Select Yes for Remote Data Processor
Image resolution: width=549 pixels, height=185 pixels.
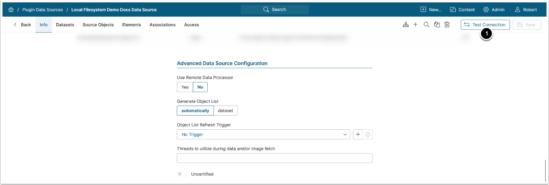point(185,87)
